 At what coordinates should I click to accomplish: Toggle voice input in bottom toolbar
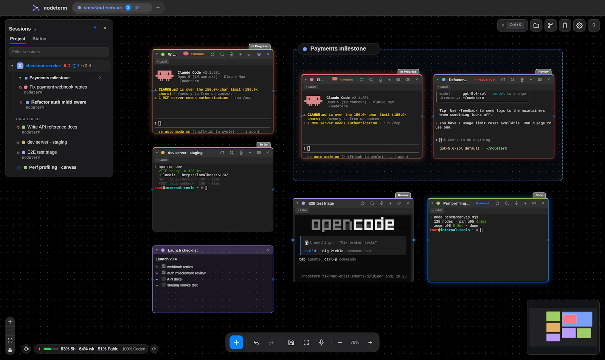(321, 343)
